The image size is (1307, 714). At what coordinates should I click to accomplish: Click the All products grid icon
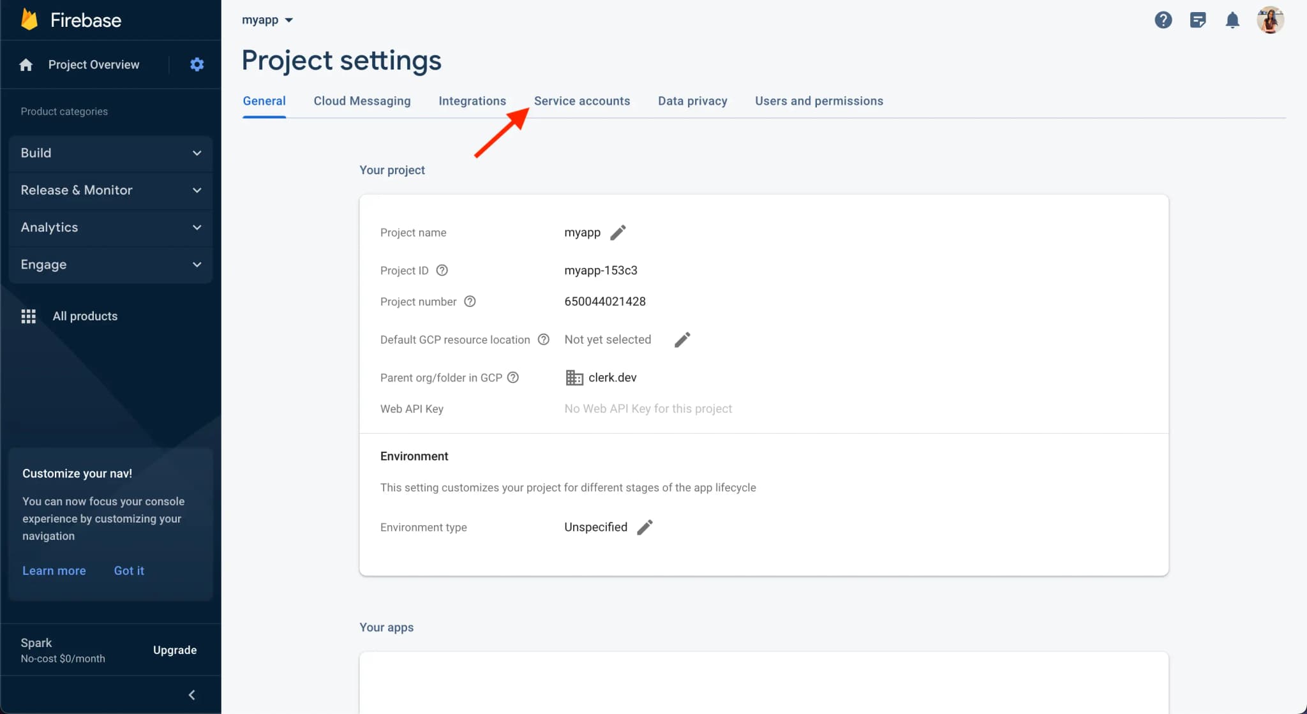coord(28,316)
